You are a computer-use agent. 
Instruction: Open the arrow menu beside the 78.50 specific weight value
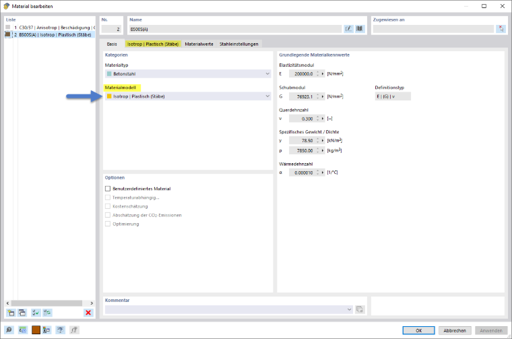tap(323, 141)
